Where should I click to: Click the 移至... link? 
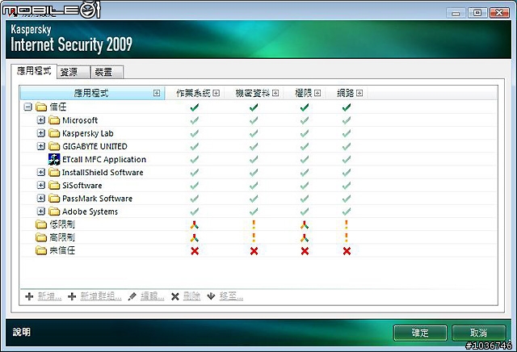231,296
